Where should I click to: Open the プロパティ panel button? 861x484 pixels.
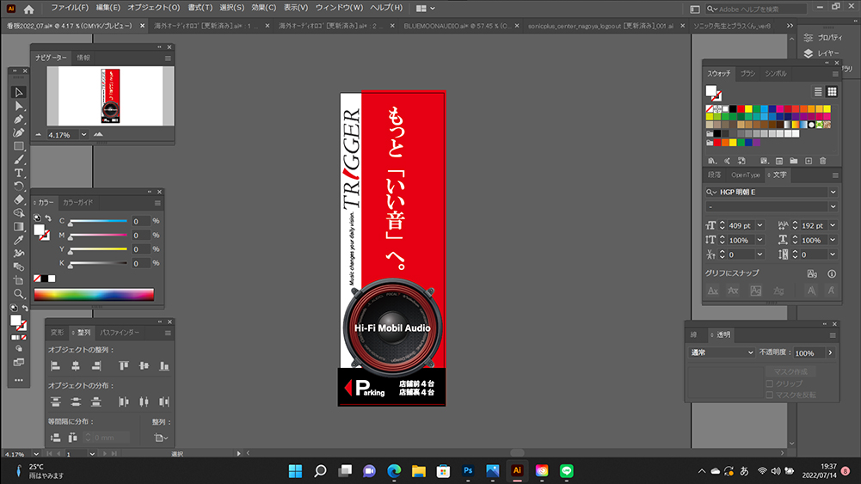click(823, 37)
